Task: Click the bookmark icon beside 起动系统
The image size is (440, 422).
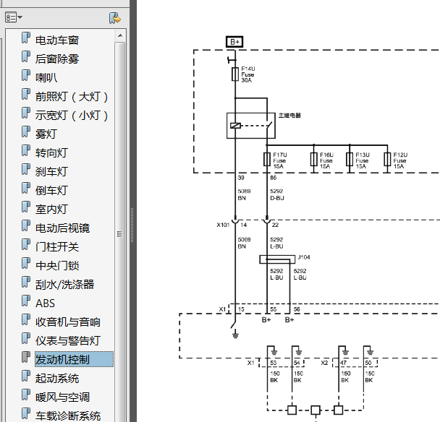Action: pos(26,376)
